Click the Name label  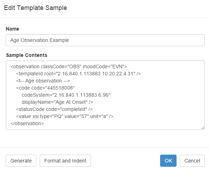12,29
